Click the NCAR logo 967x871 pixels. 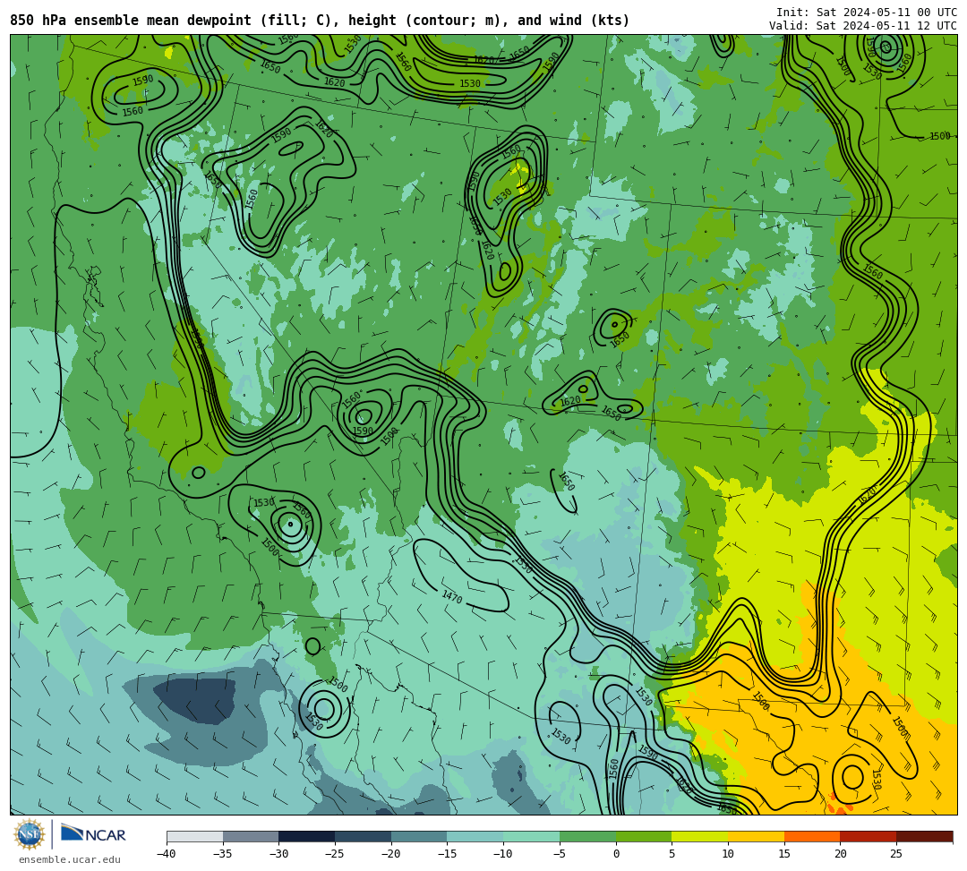[93, 834]
